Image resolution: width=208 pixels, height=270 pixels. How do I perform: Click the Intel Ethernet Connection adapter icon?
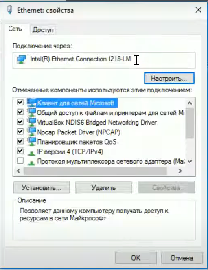pyautogui.click(x=21, y=59)
